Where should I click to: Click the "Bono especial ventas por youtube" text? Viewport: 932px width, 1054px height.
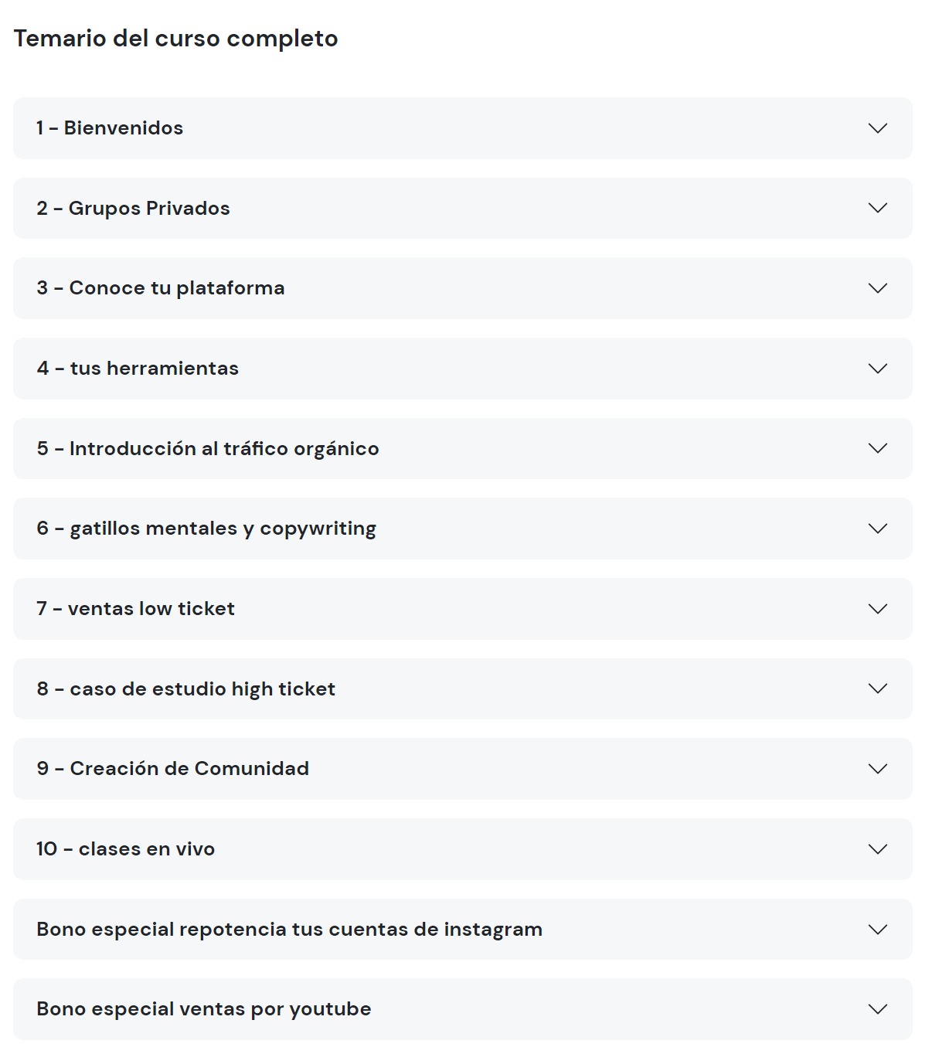[204, 1009]
